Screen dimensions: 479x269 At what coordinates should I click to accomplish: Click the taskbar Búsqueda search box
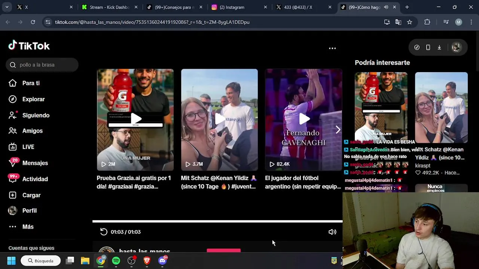(41, 260)
